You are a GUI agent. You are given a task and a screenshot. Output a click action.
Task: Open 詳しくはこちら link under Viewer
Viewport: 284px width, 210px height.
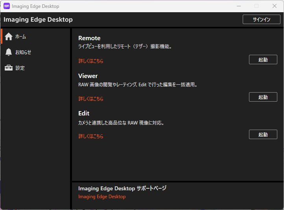91,98
